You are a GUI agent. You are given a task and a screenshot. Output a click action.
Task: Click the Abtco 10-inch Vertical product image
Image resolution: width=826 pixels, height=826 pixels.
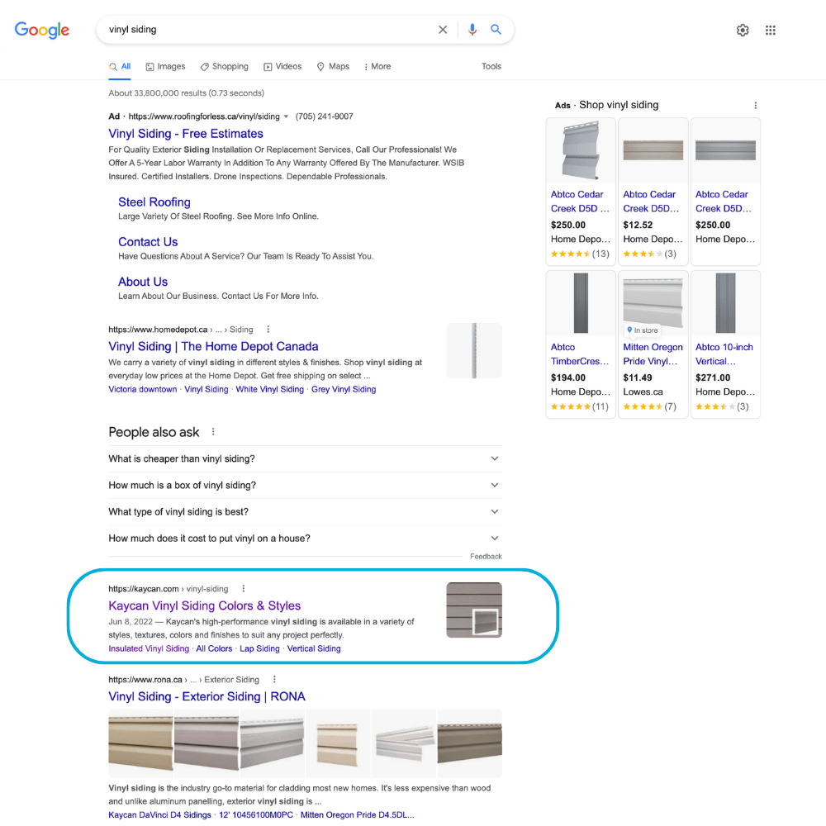tap(725, 303)
